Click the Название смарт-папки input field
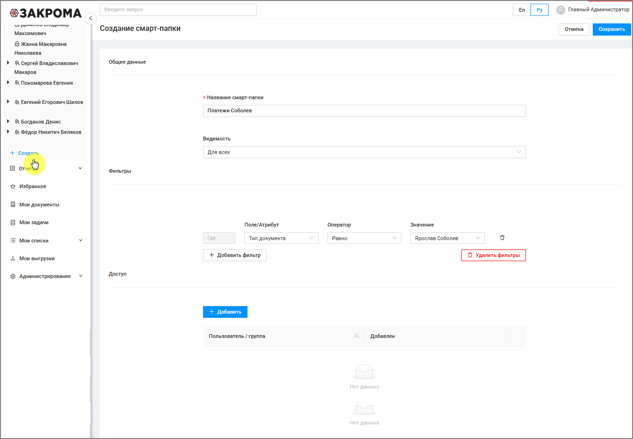Screen dimensions: 633x439 [x=364, y=111]
